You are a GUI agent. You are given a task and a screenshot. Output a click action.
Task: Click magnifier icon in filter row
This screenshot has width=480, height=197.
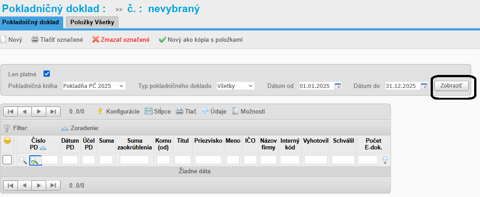(23, 160)
